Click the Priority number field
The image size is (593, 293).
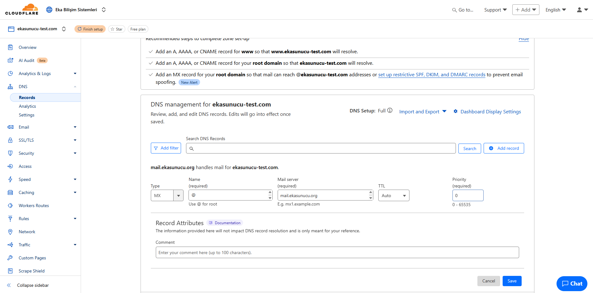tap(468, 196)
